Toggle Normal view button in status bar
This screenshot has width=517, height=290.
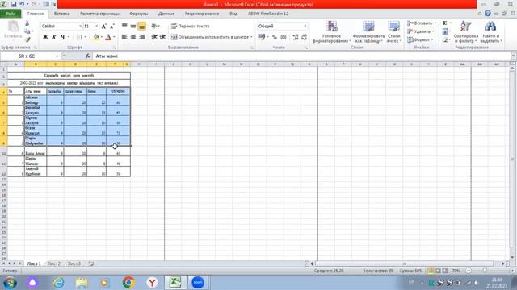[x=431, y=271]
